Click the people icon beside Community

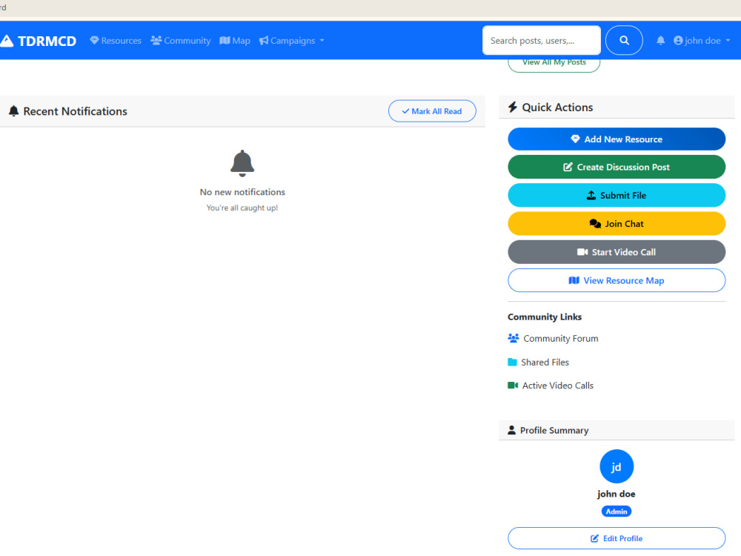click(x=156, y=40)
